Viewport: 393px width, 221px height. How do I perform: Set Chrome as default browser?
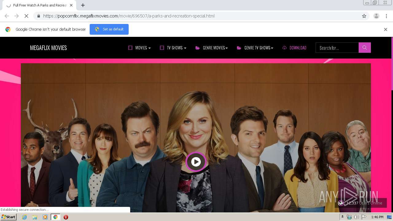point(109,29)
